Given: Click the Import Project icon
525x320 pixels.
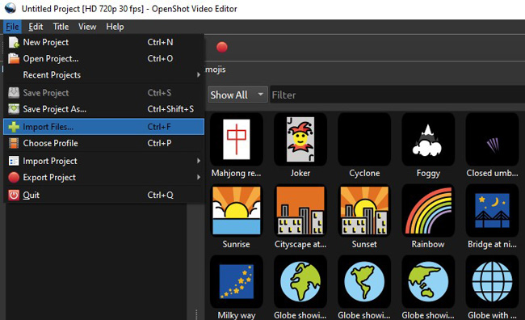Looking at the screenshot, I should point(14,161).
